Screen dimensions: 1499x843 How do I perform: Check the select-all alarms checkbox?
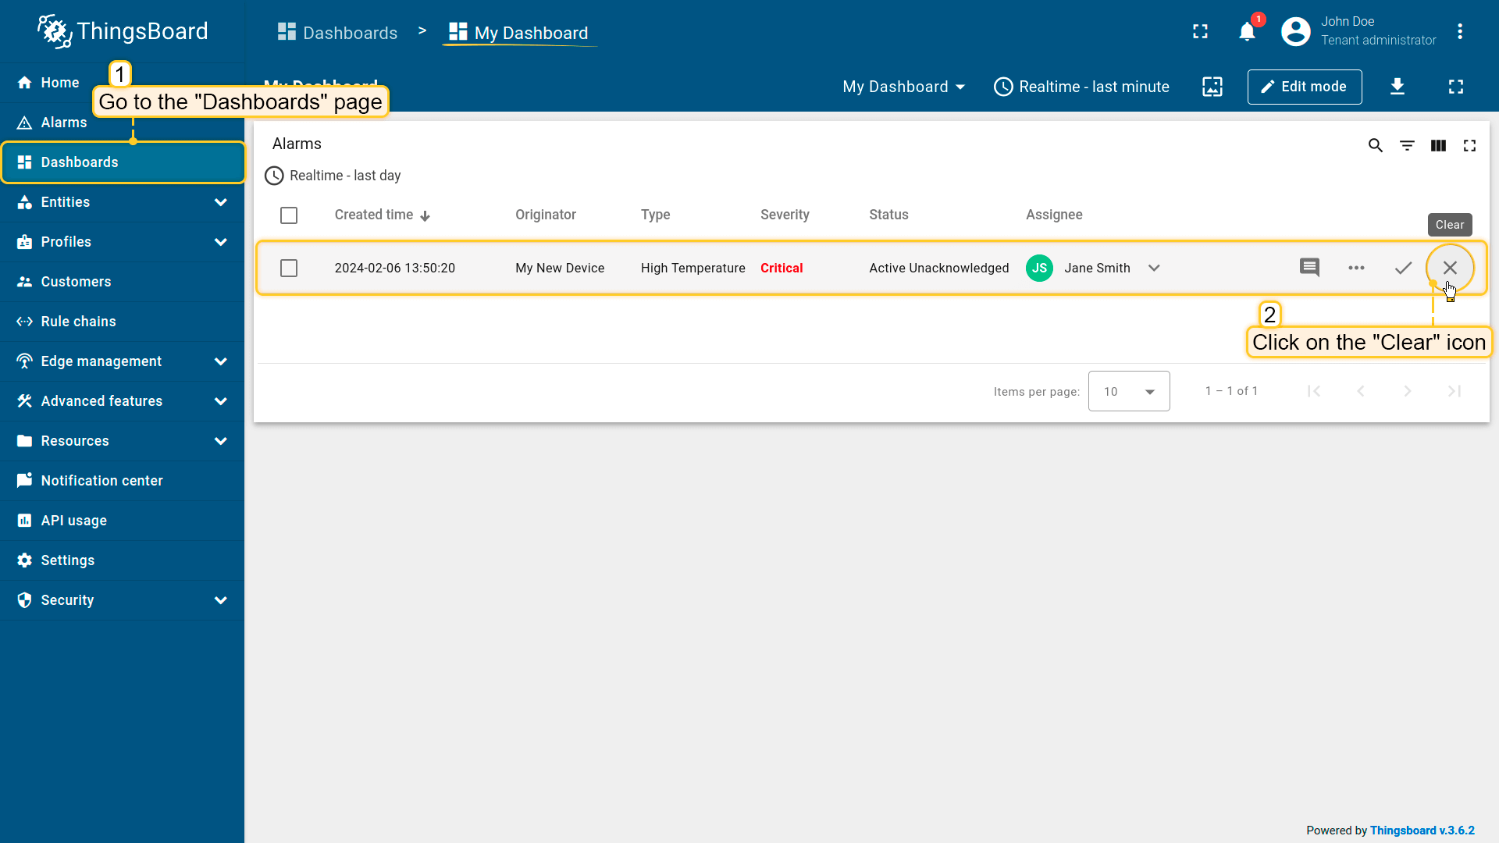coord(289,215)
